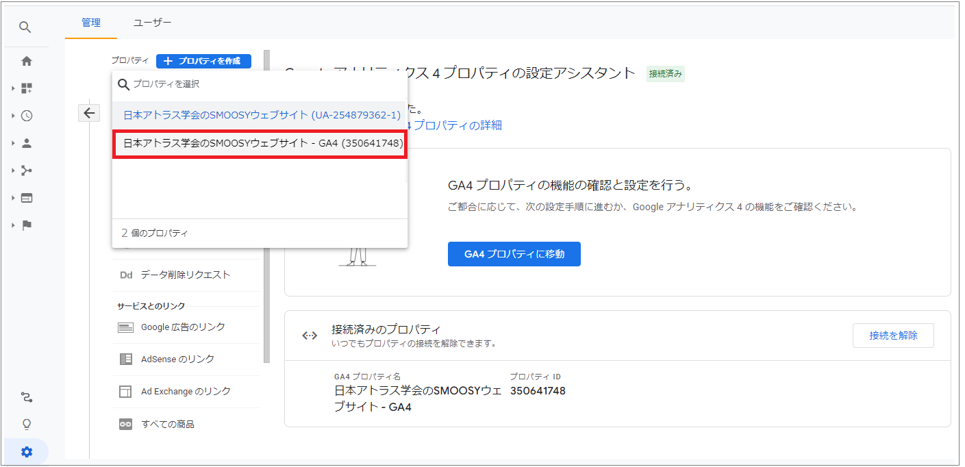Open the Admin gear icon
Viewport: 965px width, 467px height.
tap(27, 452)
